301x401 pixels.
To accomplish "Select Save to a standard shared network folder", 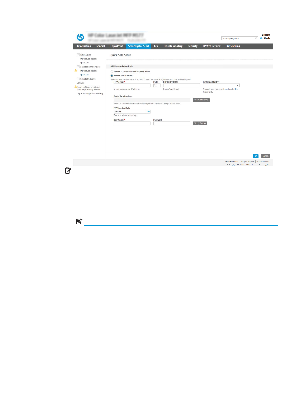I will pyautogui.click(x=112, y=72).
